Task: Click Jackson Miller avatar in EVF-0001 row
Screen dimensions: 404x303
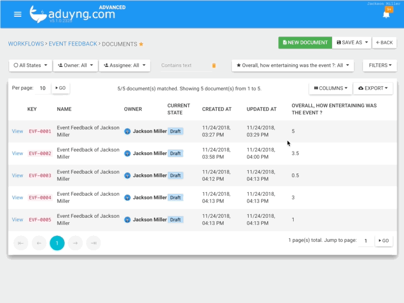Action: pyautogui.click(x=127, y=131)
